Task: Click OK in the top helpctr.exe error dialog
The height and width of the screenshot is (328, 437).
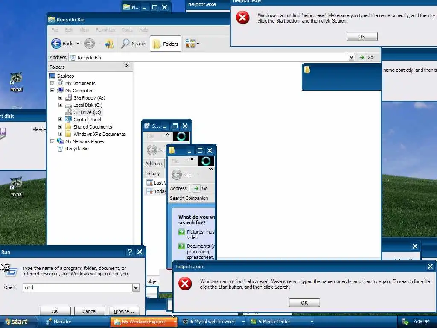Action: point(362,37)
